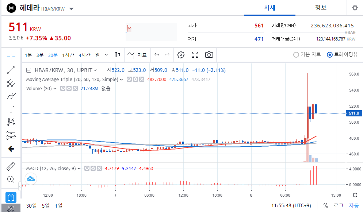This screenshot has width=363, height=212.
Task: Expand the MACD legend chevron
Action: coord(79,169)
